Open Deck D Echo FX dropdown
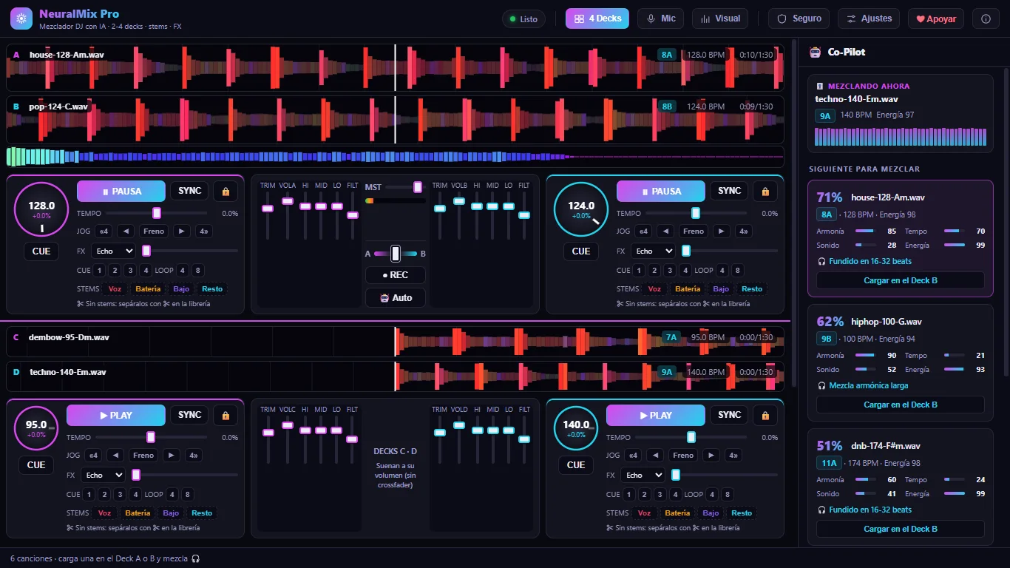This screenshot has width=1010, height=568. click(x=643, y=476)
